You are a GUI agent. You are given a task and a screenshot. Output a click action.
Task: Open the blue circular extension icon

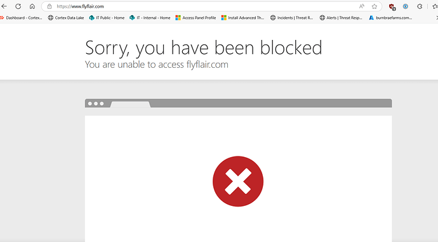(x=406, y=6)
